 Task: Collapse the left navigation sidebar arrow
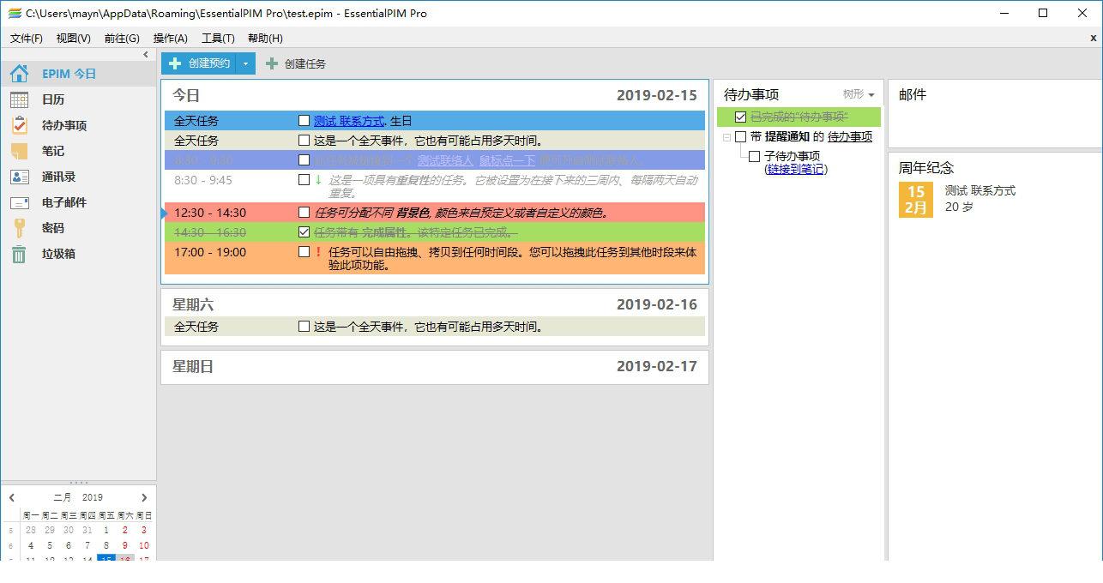pos(146,55)
